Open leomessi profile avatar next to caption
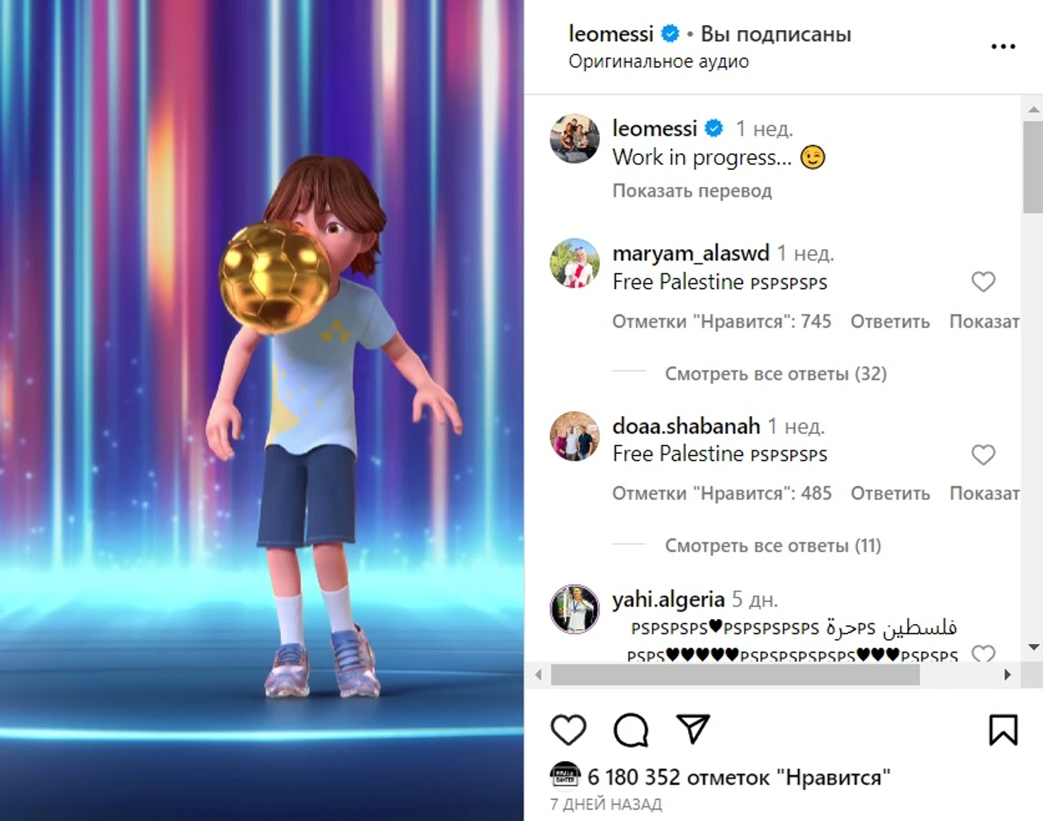This screenshot has height=821, width=1043. (x=575, y=138)
